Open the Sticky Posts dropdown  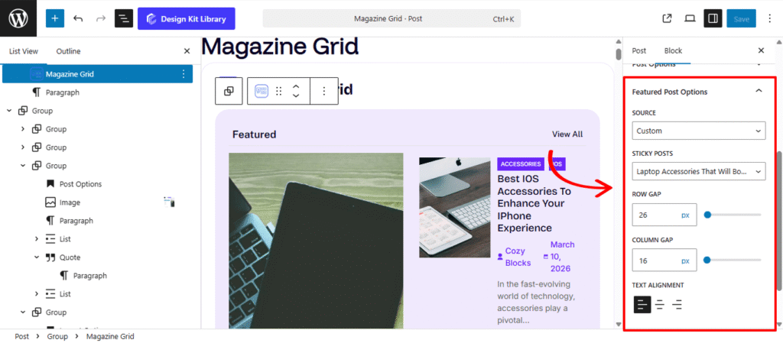[x=698, y=171]
